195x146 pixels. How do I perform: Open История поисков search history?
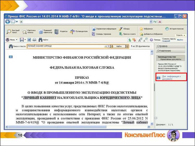pyautogui.click(x=174, y=29)
